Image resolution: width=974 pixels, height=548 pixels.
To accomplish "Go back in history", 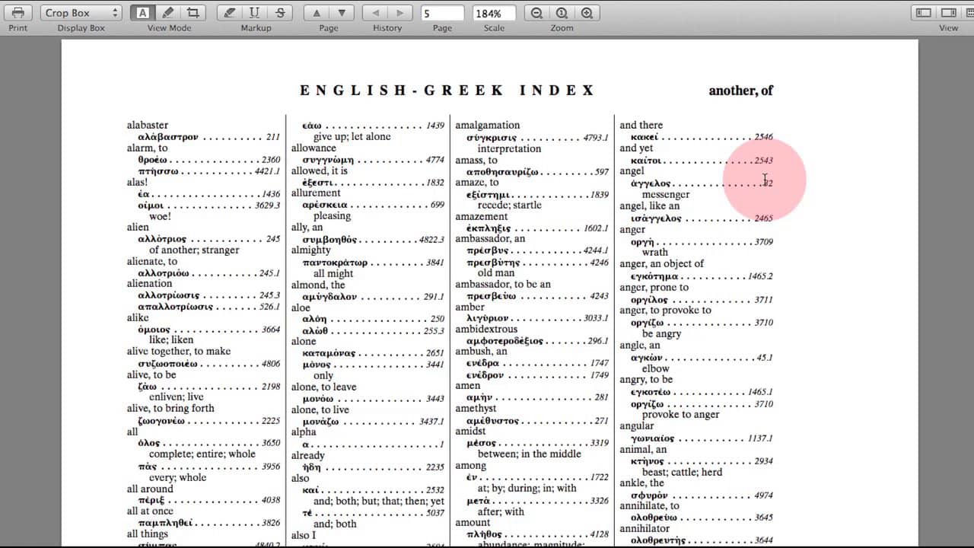I will click(374, 13).
